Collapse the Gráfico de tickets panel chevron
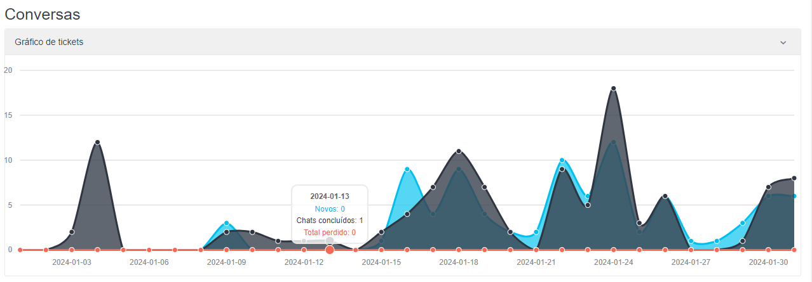Image resolution: width=812 pixels, height=282 pixels. (783, 42)
